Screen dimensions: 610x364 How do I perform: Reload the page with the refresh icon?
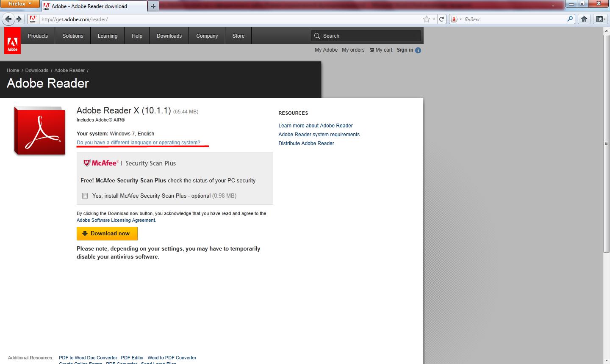point(442,19)
